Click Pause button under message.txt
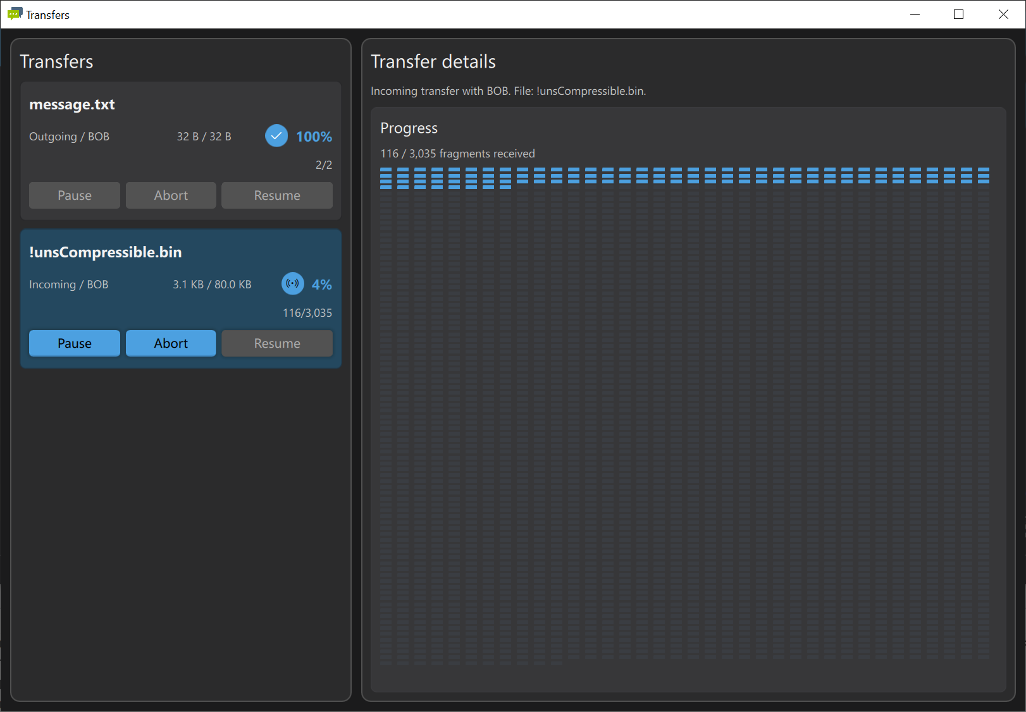 (x=75, y=195)
